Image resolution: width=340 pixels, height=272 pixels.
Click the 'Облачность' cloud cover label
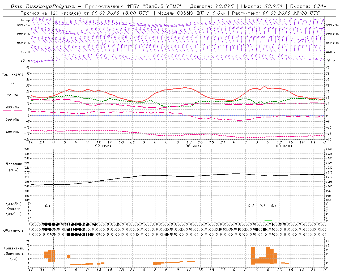pos(14,231)
